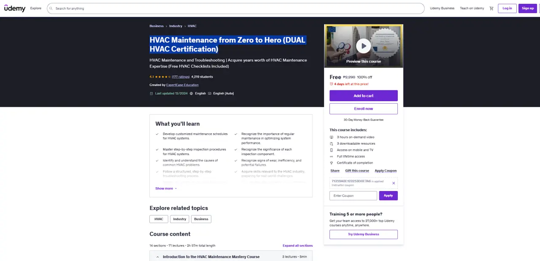Click Expand all sections
Image resolution: width=540 pixels, height=261 pixels.
[x=298, y=245]
